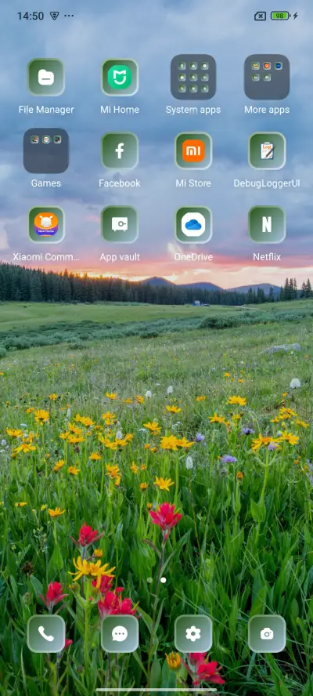Launch the OneDrive app
The height and width of the screenshot is (696, 313).
[193, 225]
